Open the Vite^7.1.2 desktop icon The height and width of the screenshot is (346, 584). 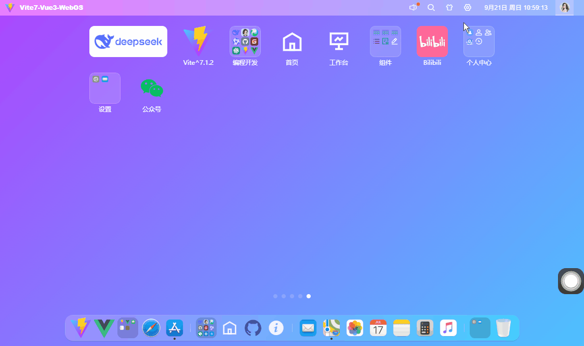click(x=198, y=41)
